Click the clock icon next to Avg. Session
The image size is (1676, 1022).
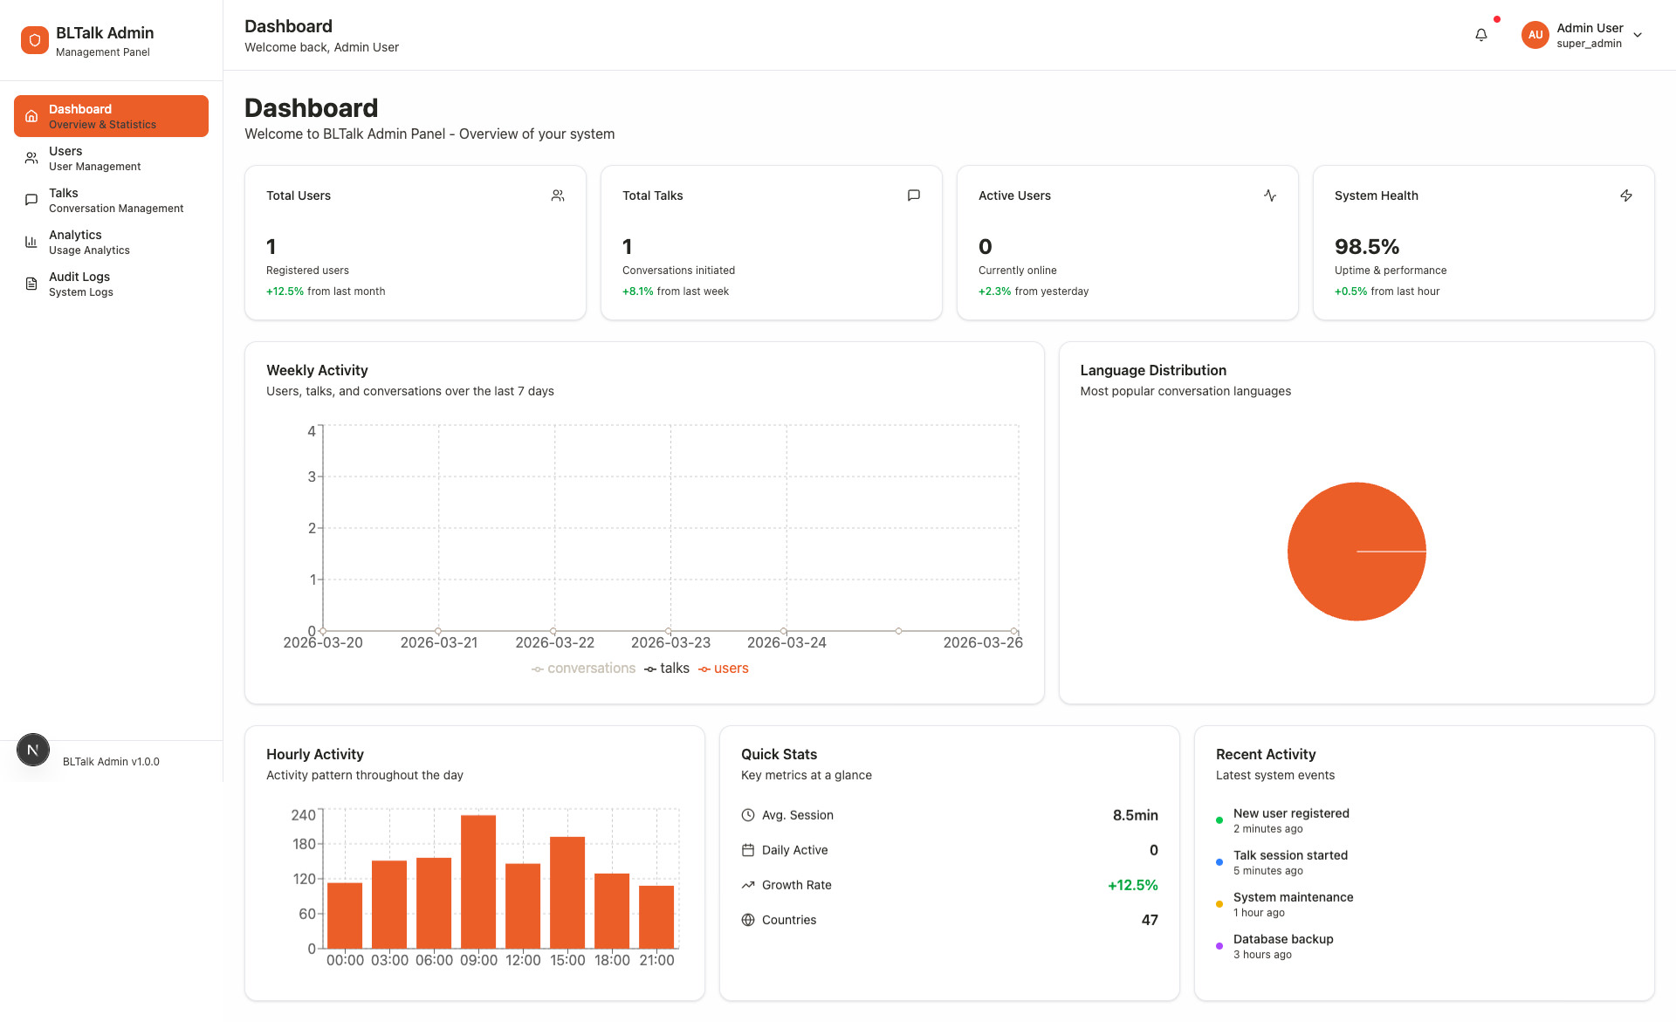[x=748, y=815]
